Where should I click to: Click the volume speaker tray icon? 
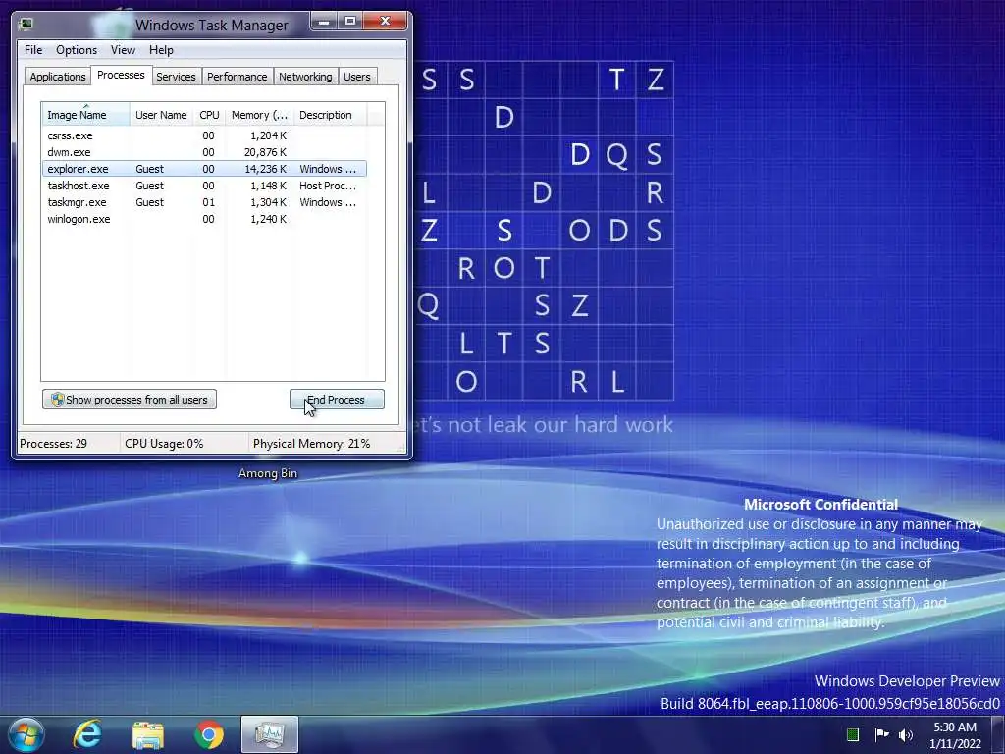coord(905,735)
